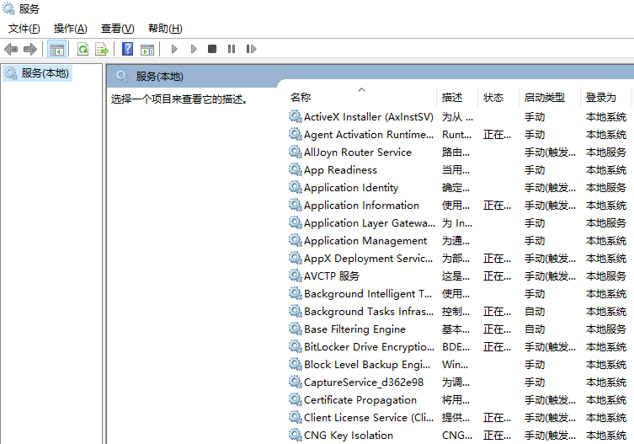
Task: Select the ActiveX Installer (AxInstSV) service name
Action: pos(368,117)
